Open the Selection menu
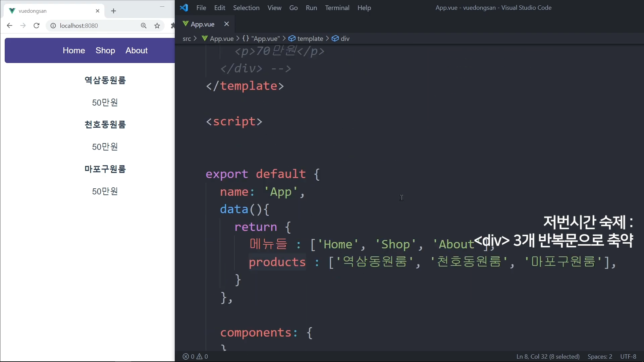The height and width of the screenshot is (362, 644). click(x=246, y=8)
